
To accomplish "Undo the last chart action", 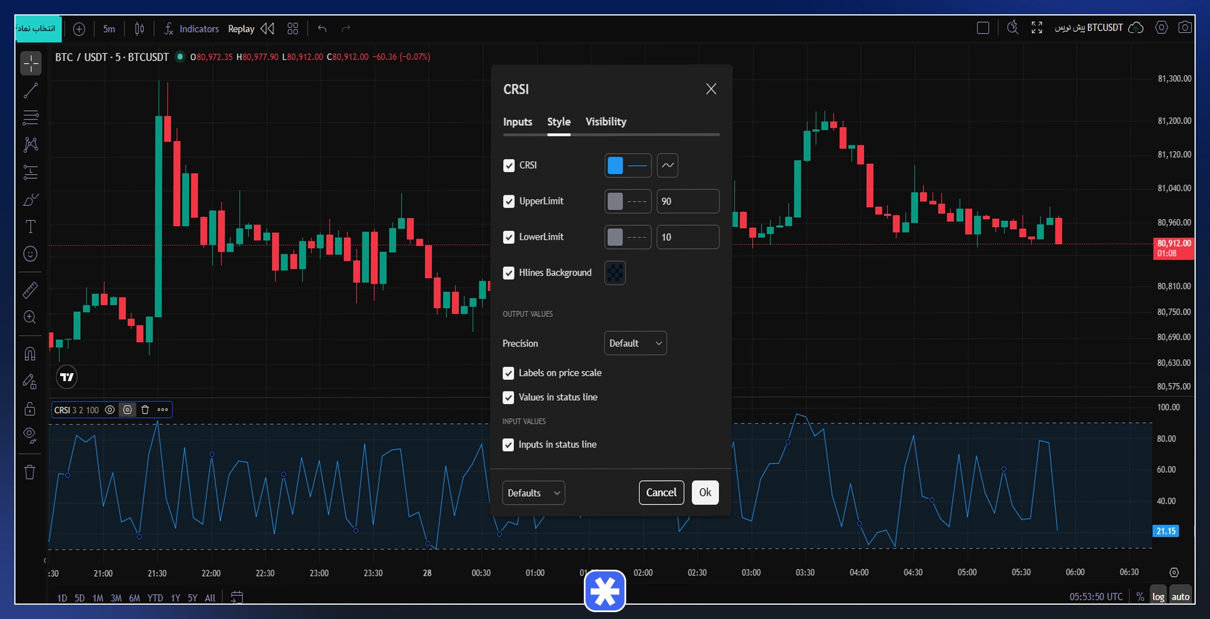I will point(323,29).
